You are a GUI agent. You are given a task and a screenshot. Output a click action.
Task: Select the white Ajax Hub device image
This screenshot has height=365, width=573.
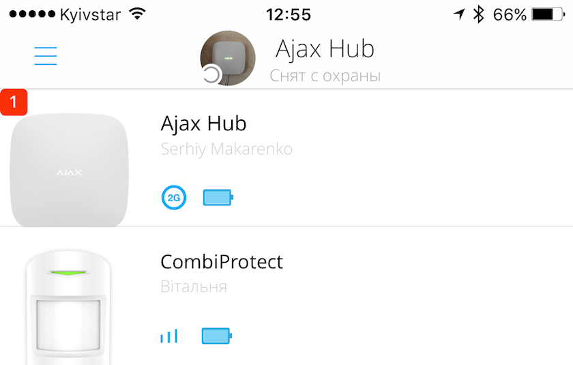pos(69,170)
